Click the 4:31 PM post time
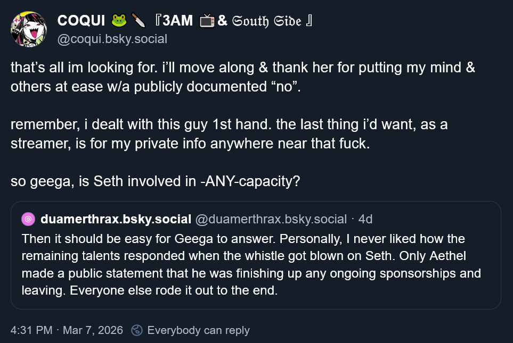The image size is (513, 343). click(x=31, y=330)
